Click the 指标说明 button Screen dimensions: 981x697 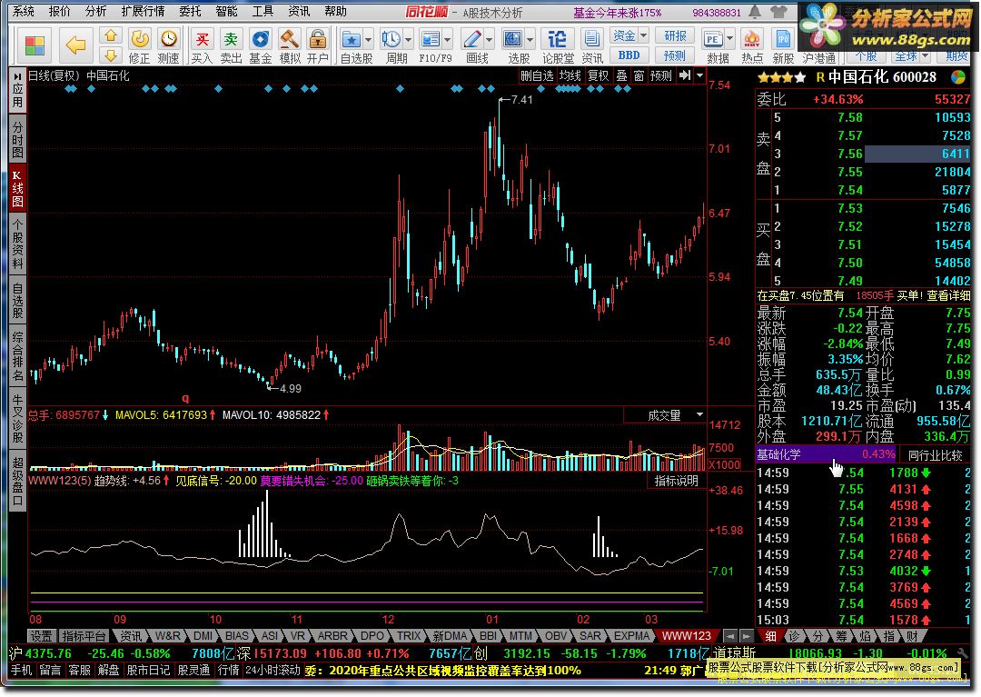[x=677, y=481]
